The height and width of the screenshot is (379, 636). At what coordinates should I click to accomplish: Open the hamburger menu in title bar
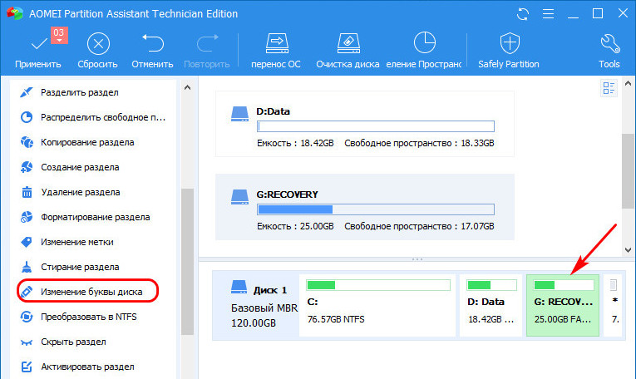(549, 14)
